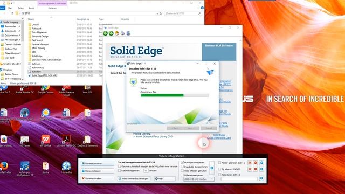This screenshot has height=194, width=345.
Task: Enable Tekst tonen checkbox
Action: coord(219,175)
